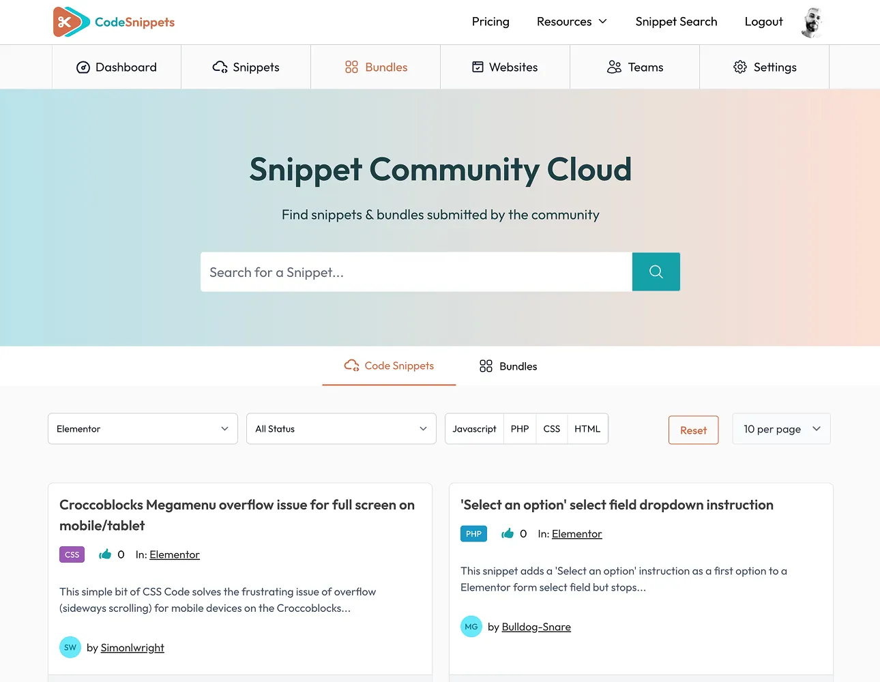
Task: Open the Pricing page link
Action: (x=490, y=22)
